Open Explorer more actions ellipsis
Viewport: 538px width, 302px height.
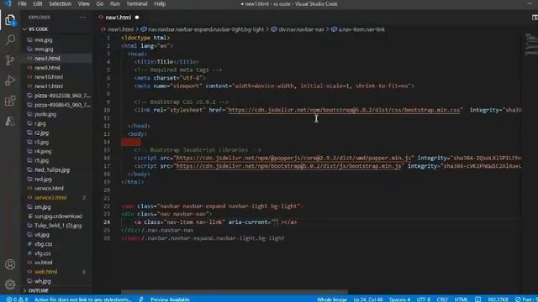coord(82,18)
